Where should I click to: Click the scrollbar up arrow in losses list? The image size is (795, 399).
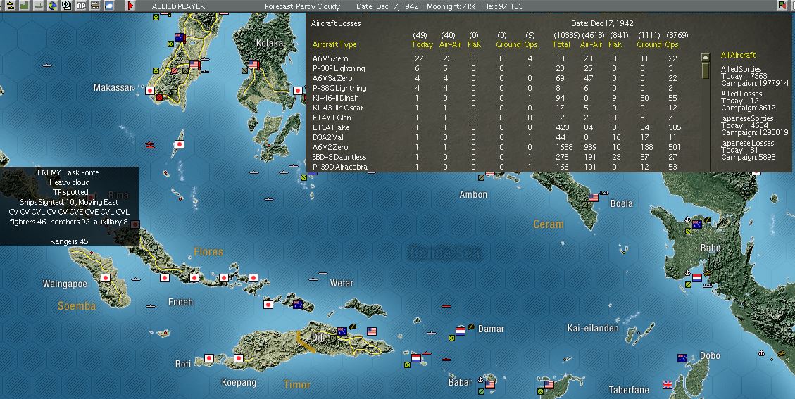click(706, 57)
